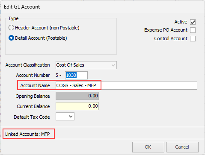
Task: Click the Account Name field
Action: (x=126, y=85)
